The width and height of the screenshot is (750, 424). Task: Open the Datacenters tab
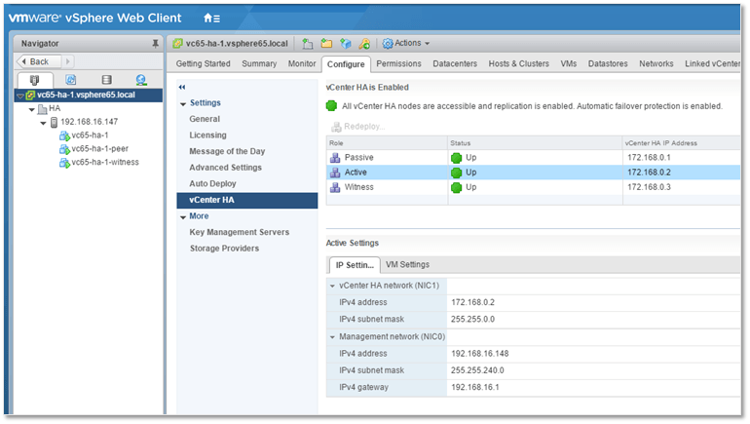455,63
